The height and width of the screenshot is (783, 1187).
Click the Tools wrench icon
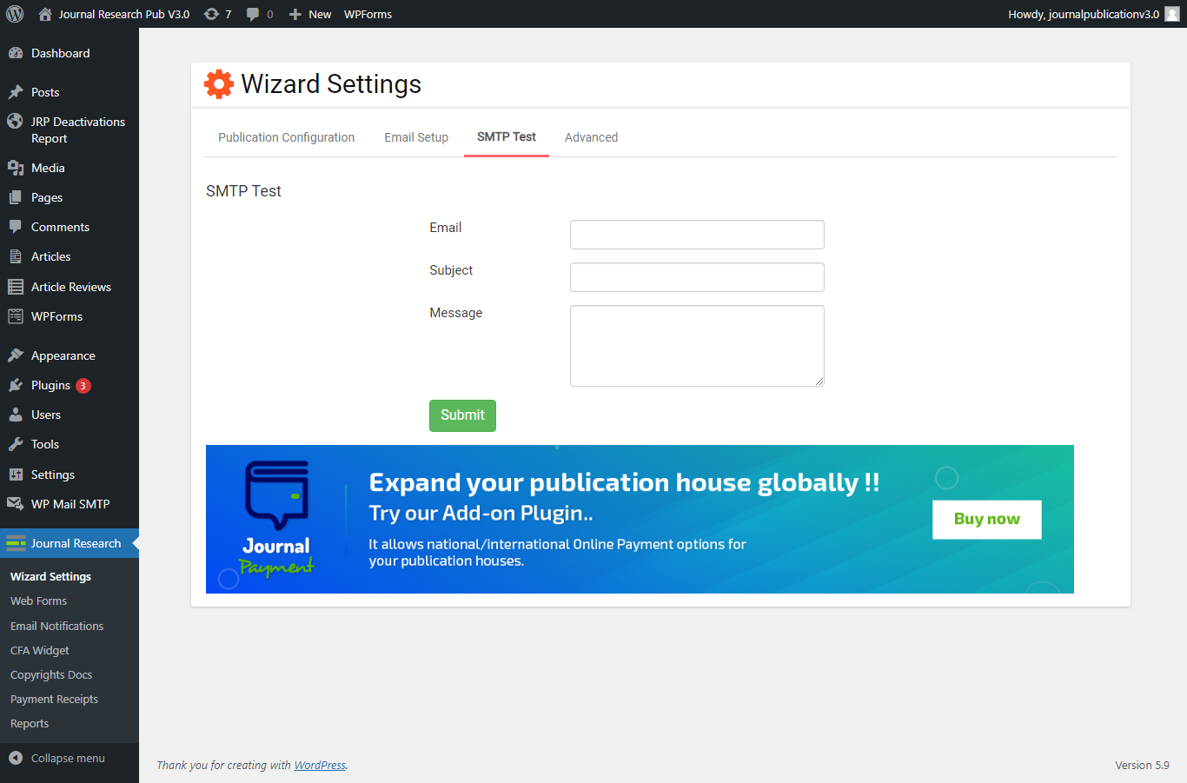(x=16, y=444)
